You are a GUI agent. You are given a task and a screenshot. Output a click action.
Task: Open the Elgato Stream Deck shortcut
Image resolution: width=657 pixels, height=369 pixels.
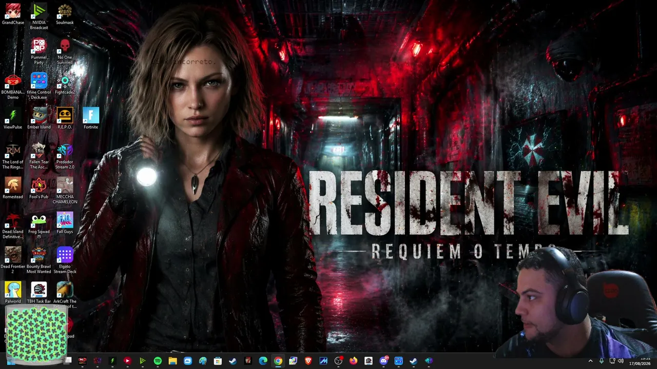65,260
